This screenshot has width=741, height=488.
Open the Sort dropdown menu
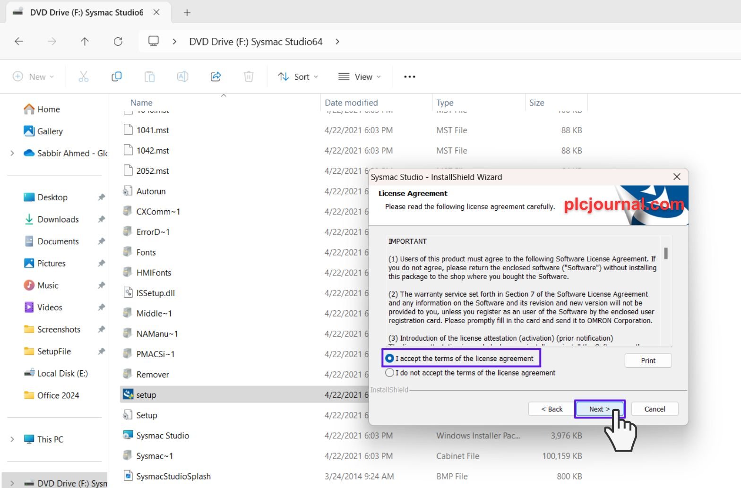(298, 77)
